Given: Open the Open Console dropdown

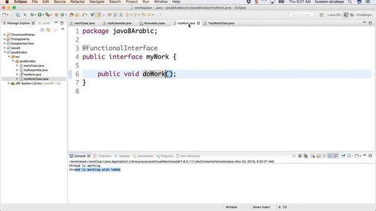Looking at the screenshot, I should (357, 156).
